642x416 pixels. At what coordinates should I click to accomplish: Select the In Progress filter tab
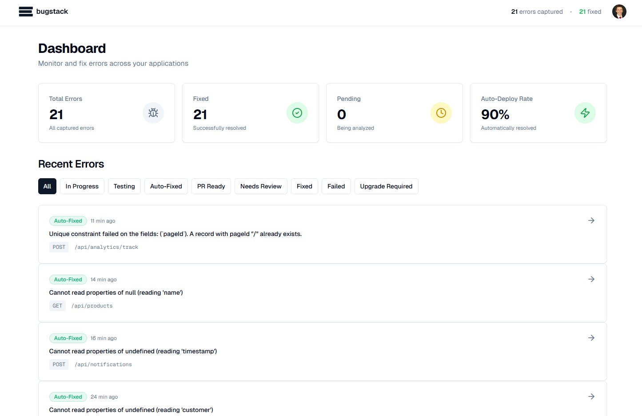tap(82, 186)
